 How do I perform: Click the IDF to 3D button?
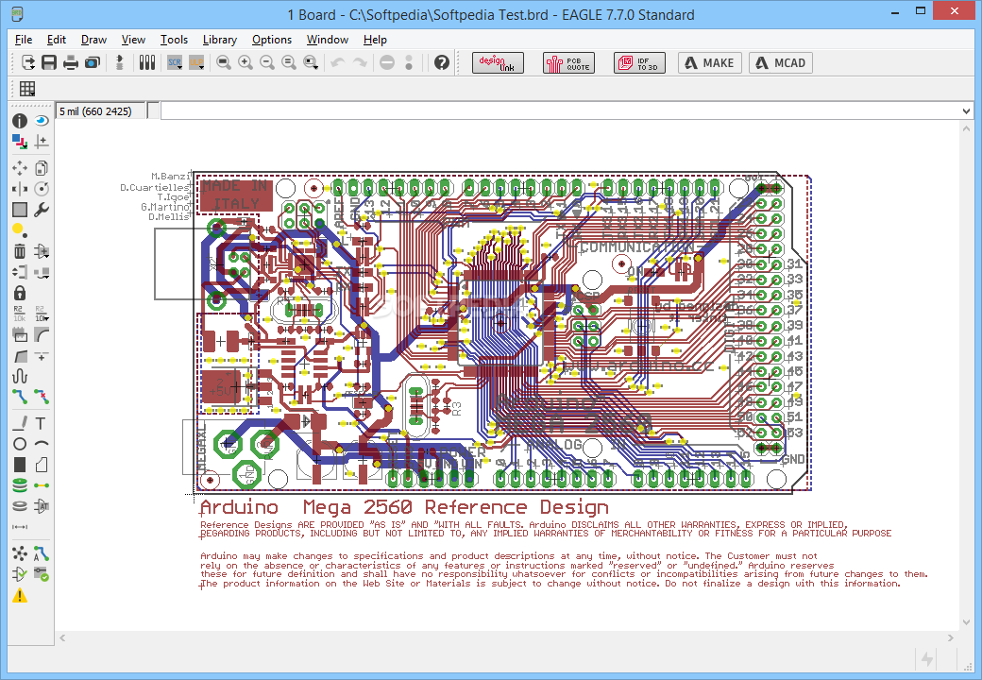point(639,63)
